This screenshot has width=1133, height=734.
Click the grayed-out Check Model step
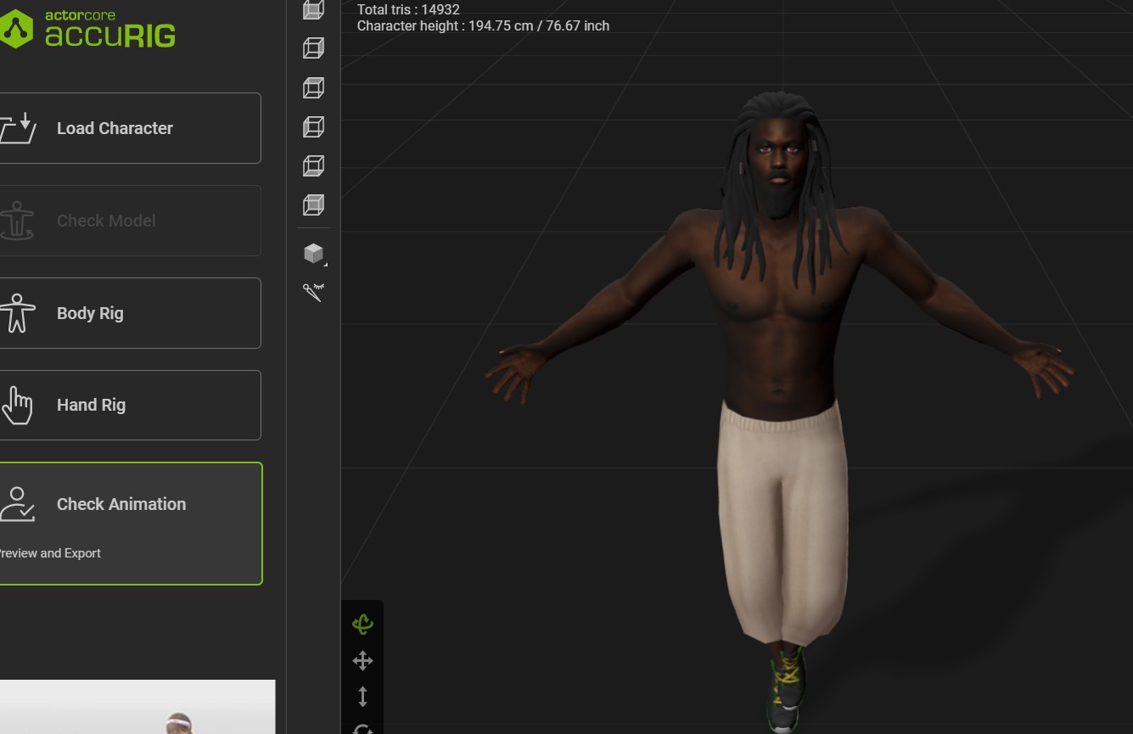point(130,221)
